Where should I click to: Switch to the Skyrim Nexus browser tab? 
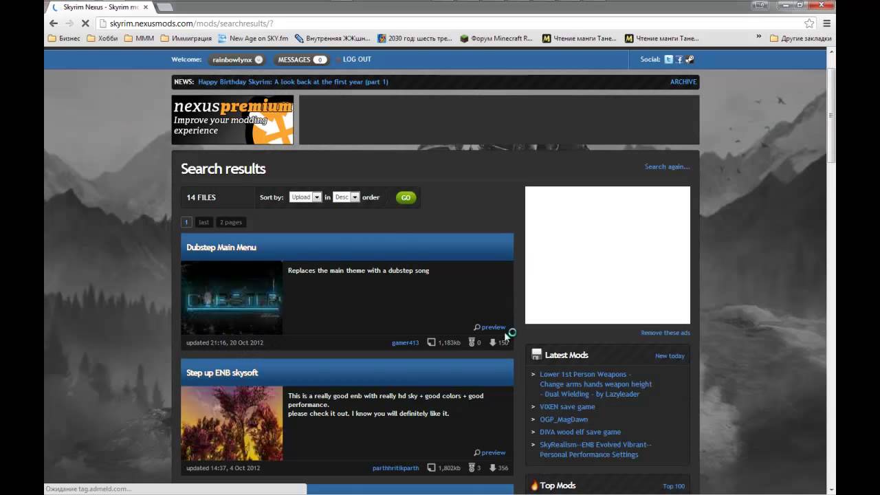coord(100,7)
